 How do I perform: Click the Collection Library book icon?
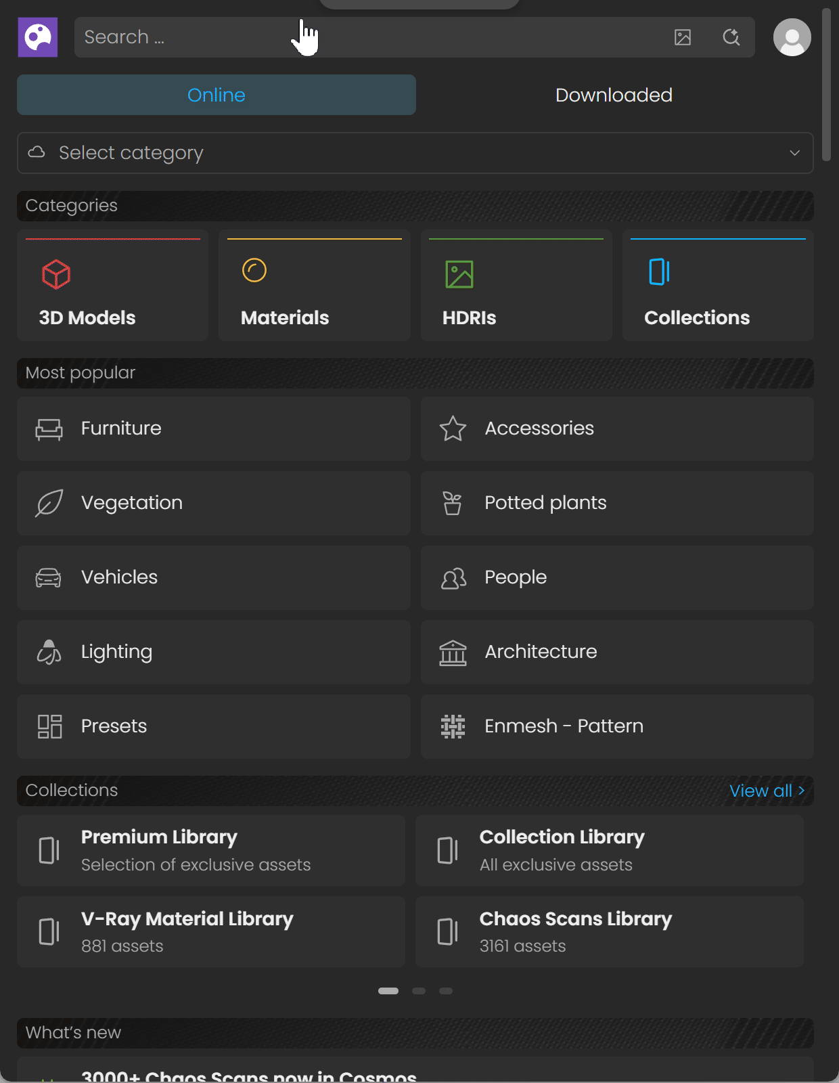(447, 850)
